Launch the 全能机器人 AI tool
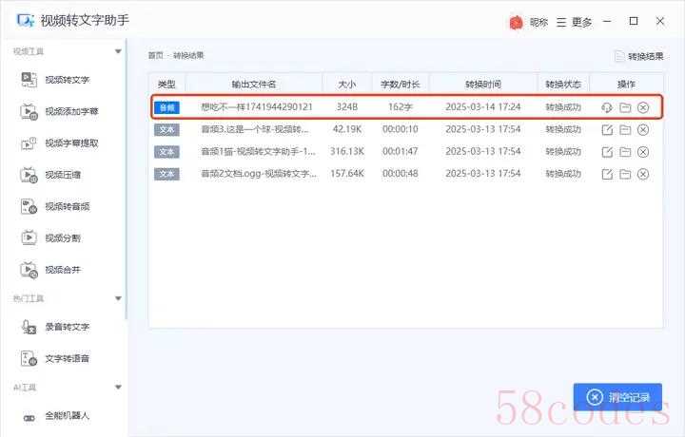685x437 pixels. point(67,416)
